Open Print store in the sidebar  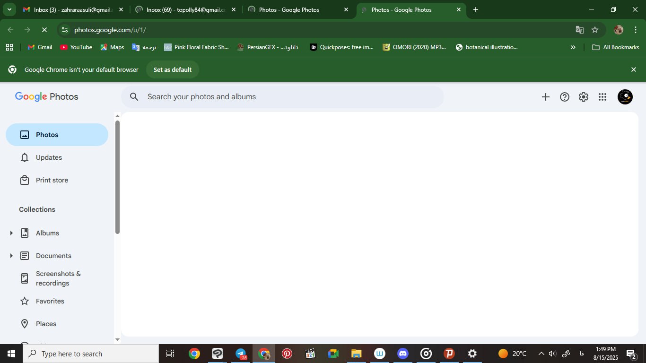click(52, 180)
